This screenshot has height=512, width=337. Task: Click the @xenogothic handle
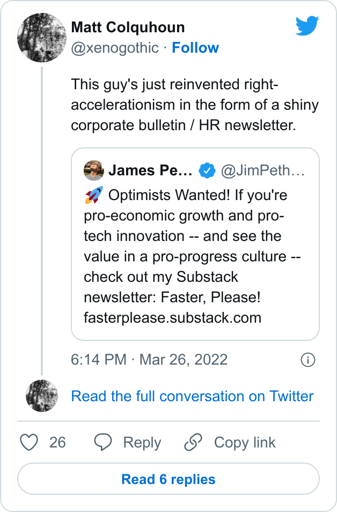115,48
